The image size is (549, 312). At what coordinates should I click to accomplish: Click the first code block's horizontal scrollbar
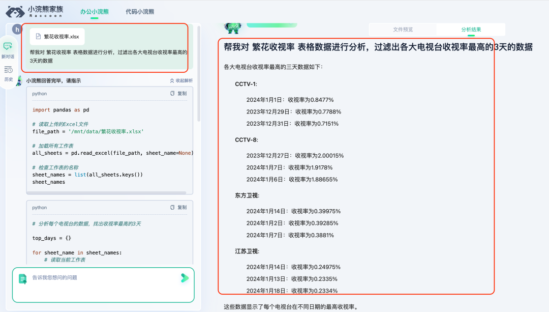(106, 192)
